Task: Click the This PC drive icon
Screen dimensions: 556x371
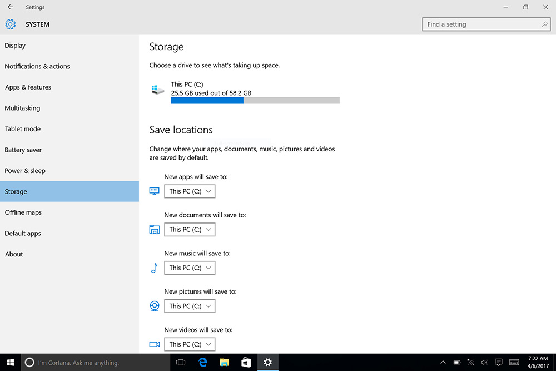Action: [158, 90]
